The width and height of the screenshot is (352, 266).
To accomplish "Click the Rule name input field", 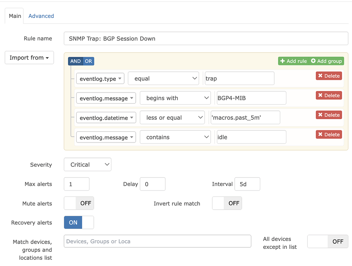I will tap(206, 38).
